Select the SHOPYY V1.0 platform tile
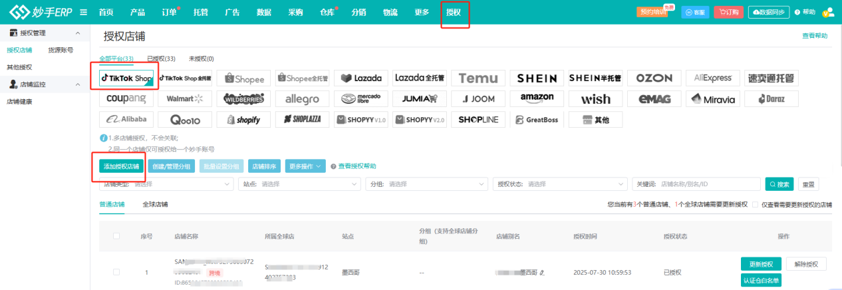Screen dimensions: 842x290 point(360,120)
